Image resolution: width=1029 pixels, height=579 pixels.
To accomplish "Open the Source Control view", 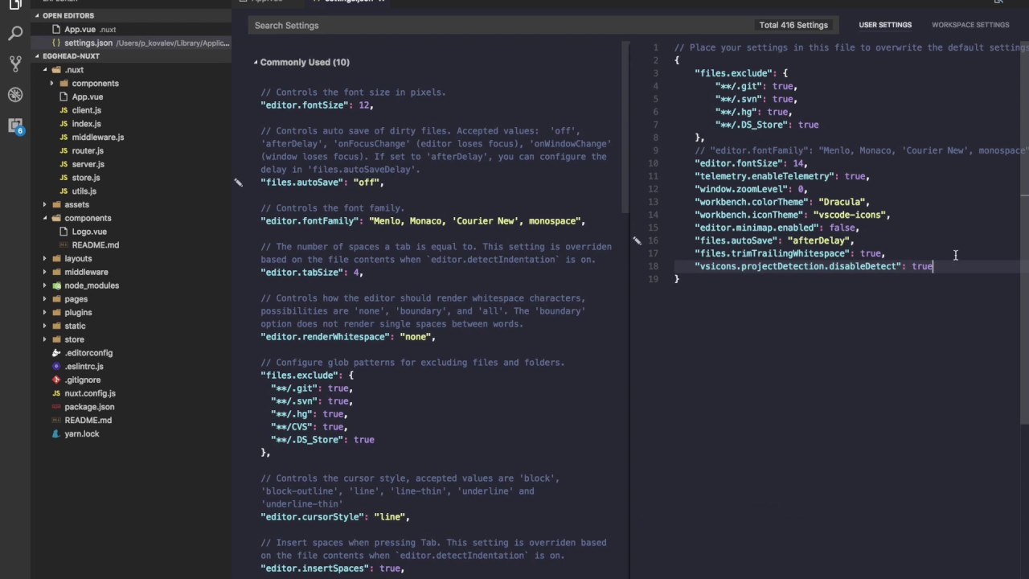I will coord(15,64).
